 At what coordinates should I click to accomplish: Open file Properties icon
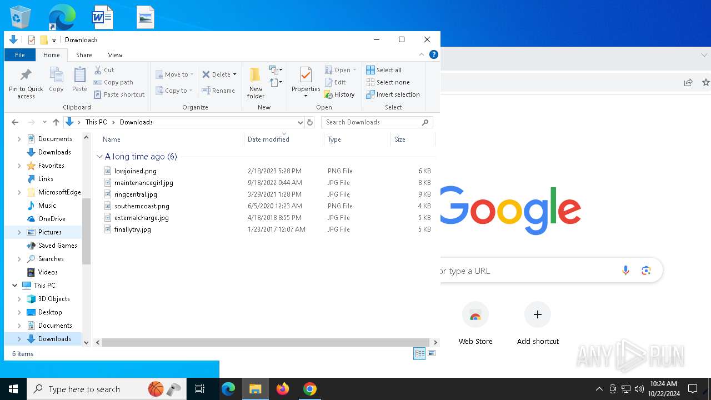[x=306, y=75]
